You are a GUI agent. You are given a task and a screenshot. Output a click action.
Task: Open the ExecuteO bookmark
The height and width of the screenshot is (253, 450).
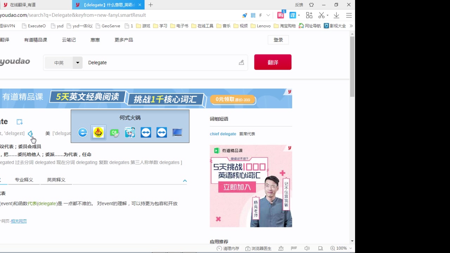(34, 26)
